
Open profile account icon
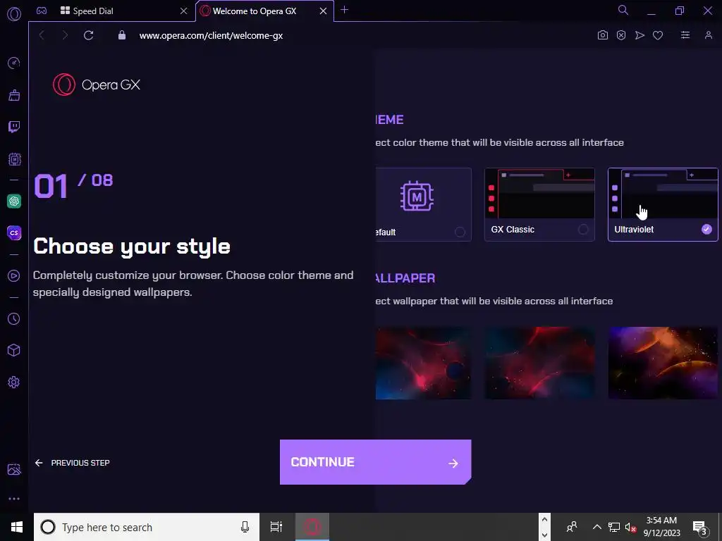708,35
